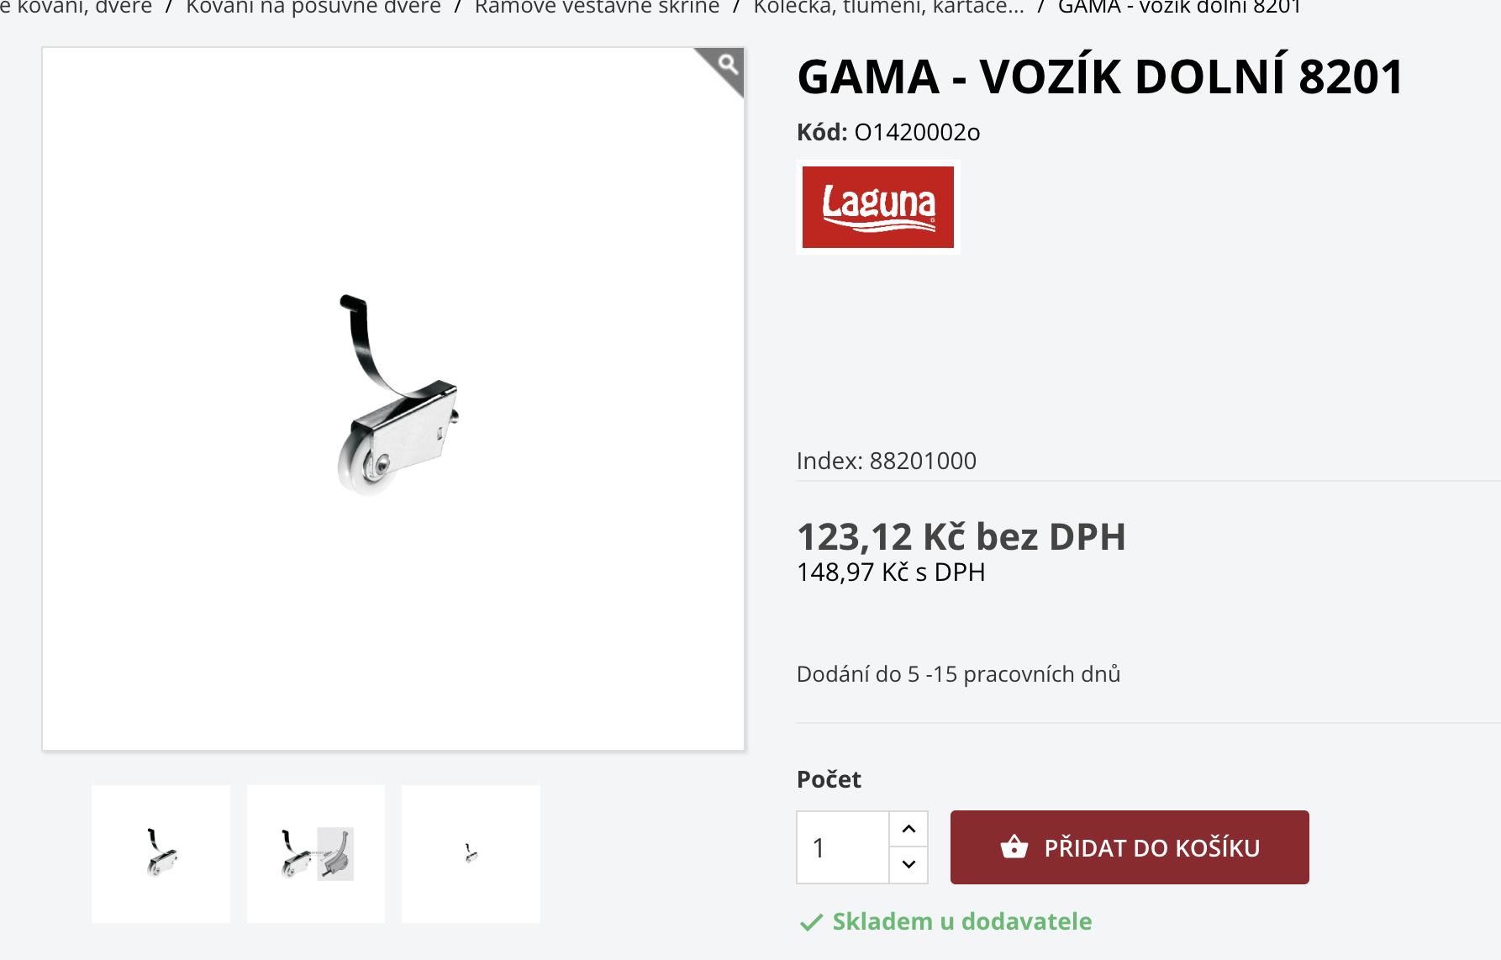Select the second thumbnail with wheel detail
The width and height of the screenshot is (1501, 960).
pos(316,854)
